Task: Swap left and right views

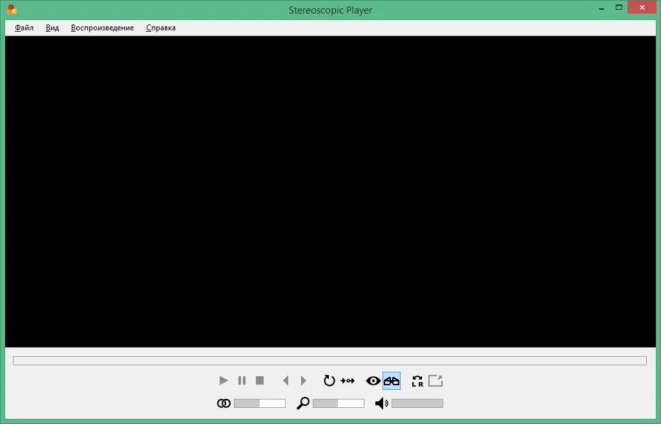Action: pos(417,381)
